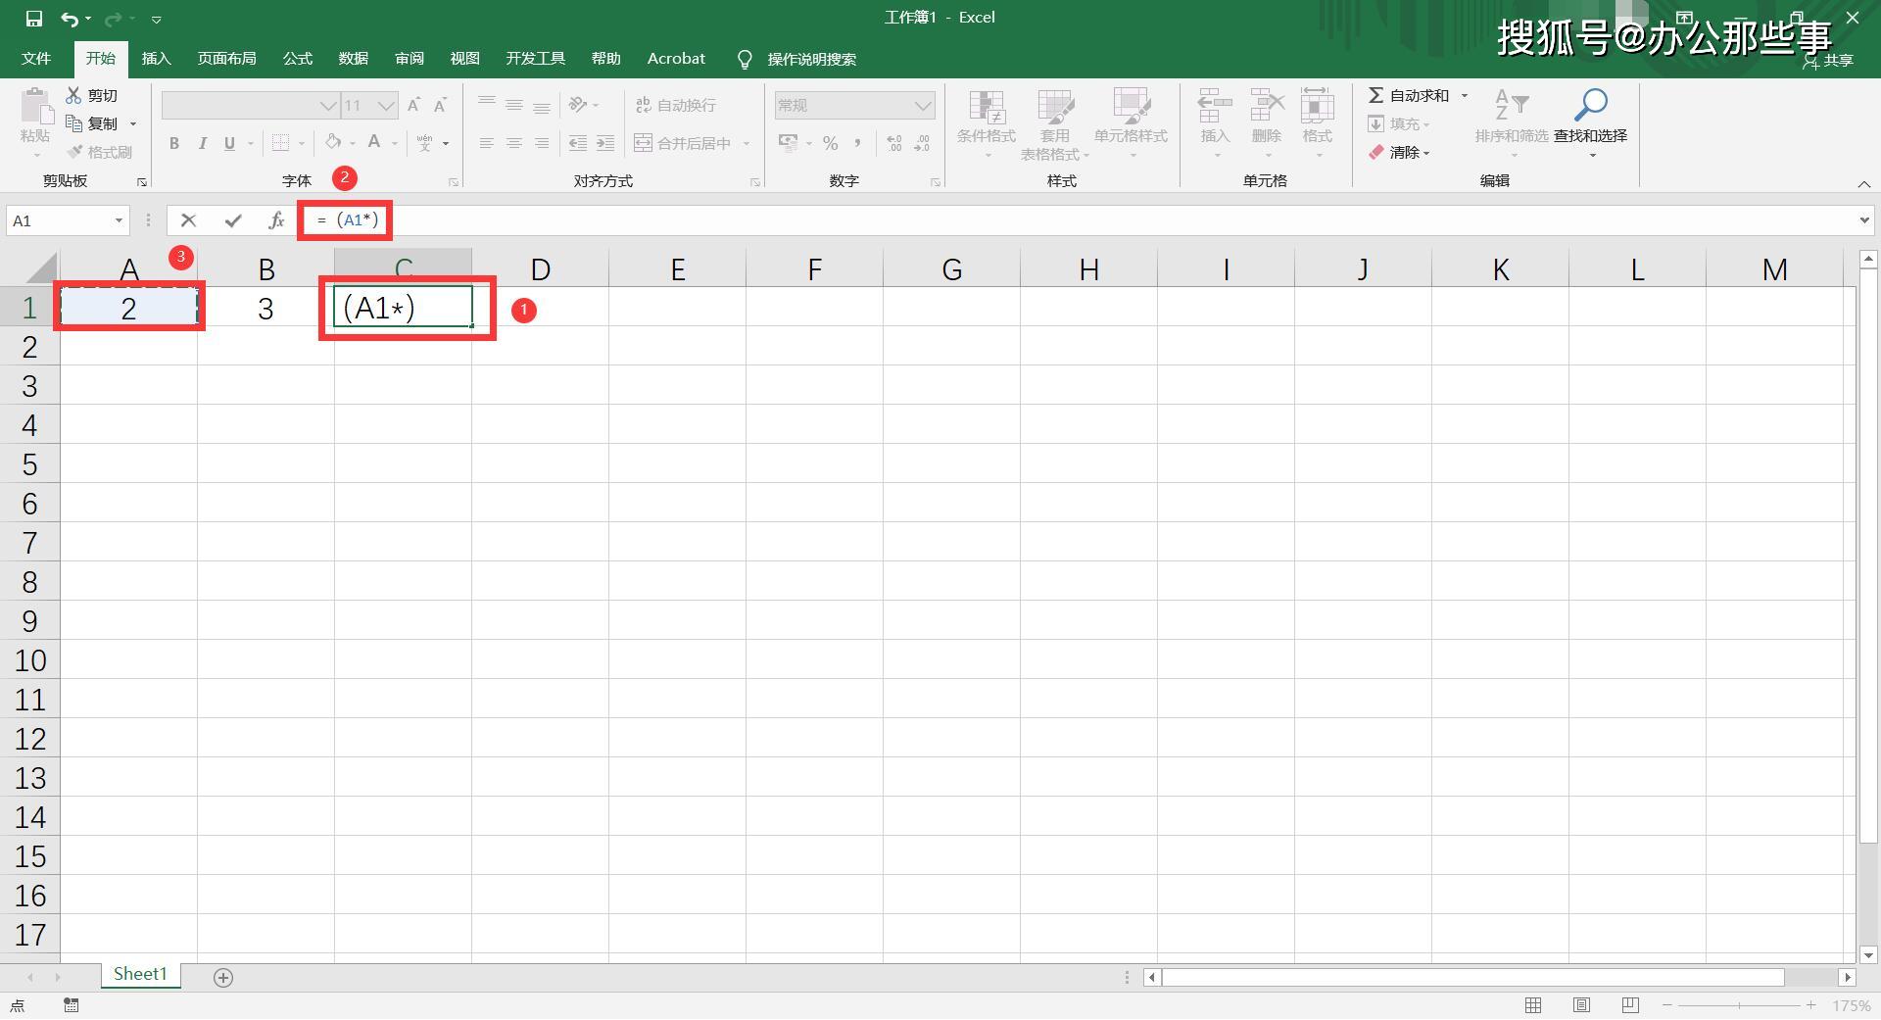Screen dimensions: 1881x1020
Task: Click cell B1 containing 3
Action: (265, 308)
